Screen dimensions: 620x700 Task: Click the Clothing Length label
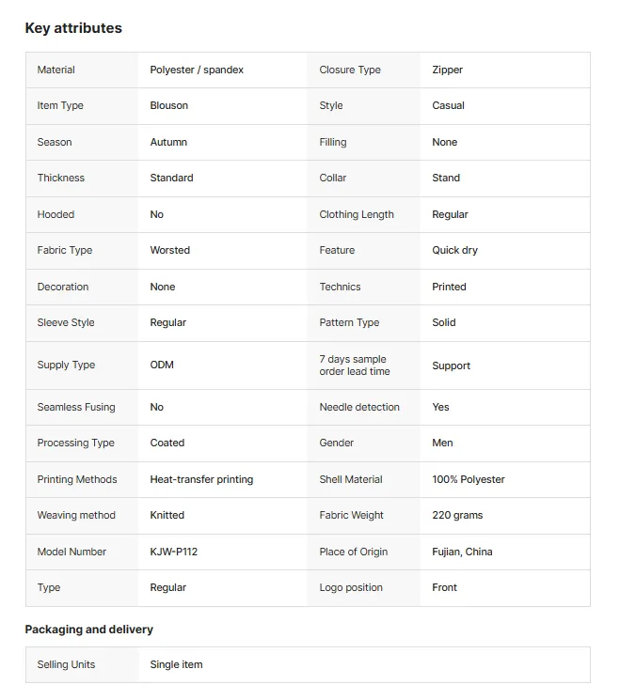(x=357, y=215)
